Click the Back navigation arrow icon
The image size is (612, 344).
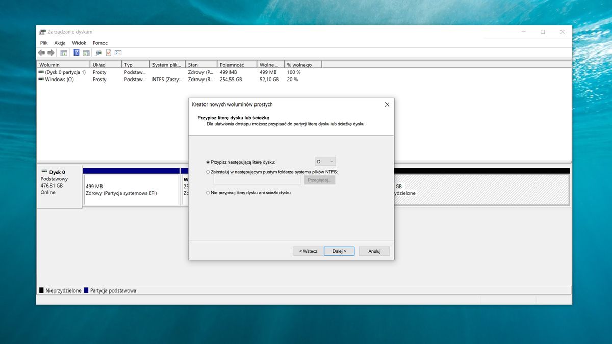[42, 52]
